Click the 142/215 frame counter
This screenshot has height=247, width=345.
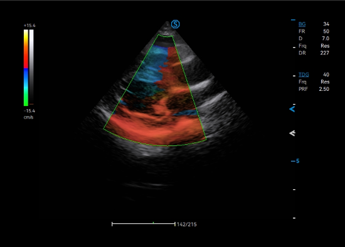(x=186, y=224)
